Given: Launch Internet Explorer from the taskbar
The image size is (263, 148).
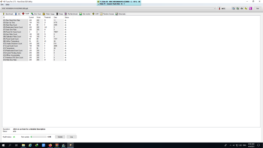Looking at the screenshot, I should 30,145.
